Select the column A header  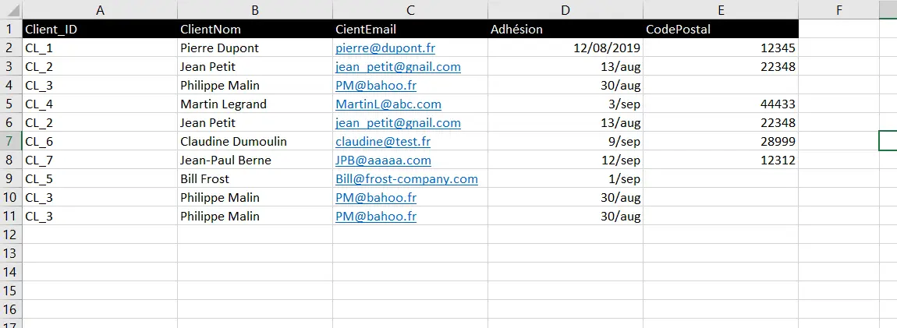[100, 10]
